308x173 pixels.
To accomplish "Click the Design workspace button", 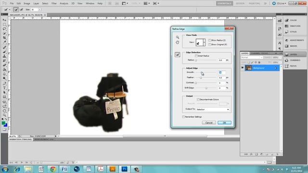I will (240, 3).
